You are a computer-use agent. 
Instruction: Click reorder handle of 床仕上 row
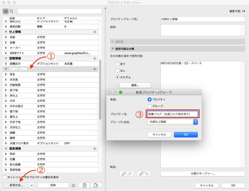[6, 95]
